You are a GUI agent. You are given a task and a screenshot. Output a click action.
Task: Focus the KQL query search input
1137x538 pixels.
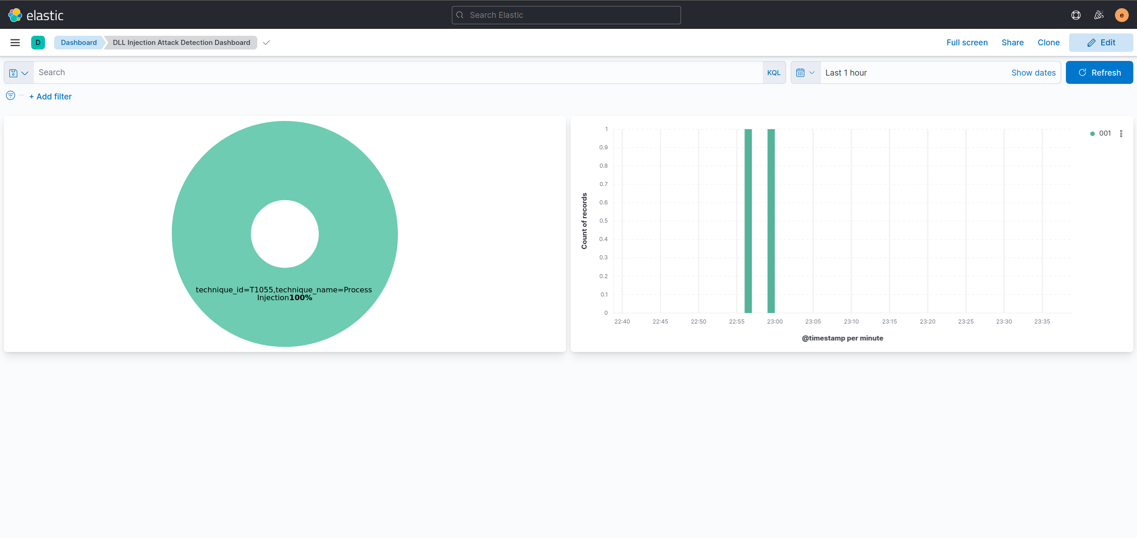[398, 72]
